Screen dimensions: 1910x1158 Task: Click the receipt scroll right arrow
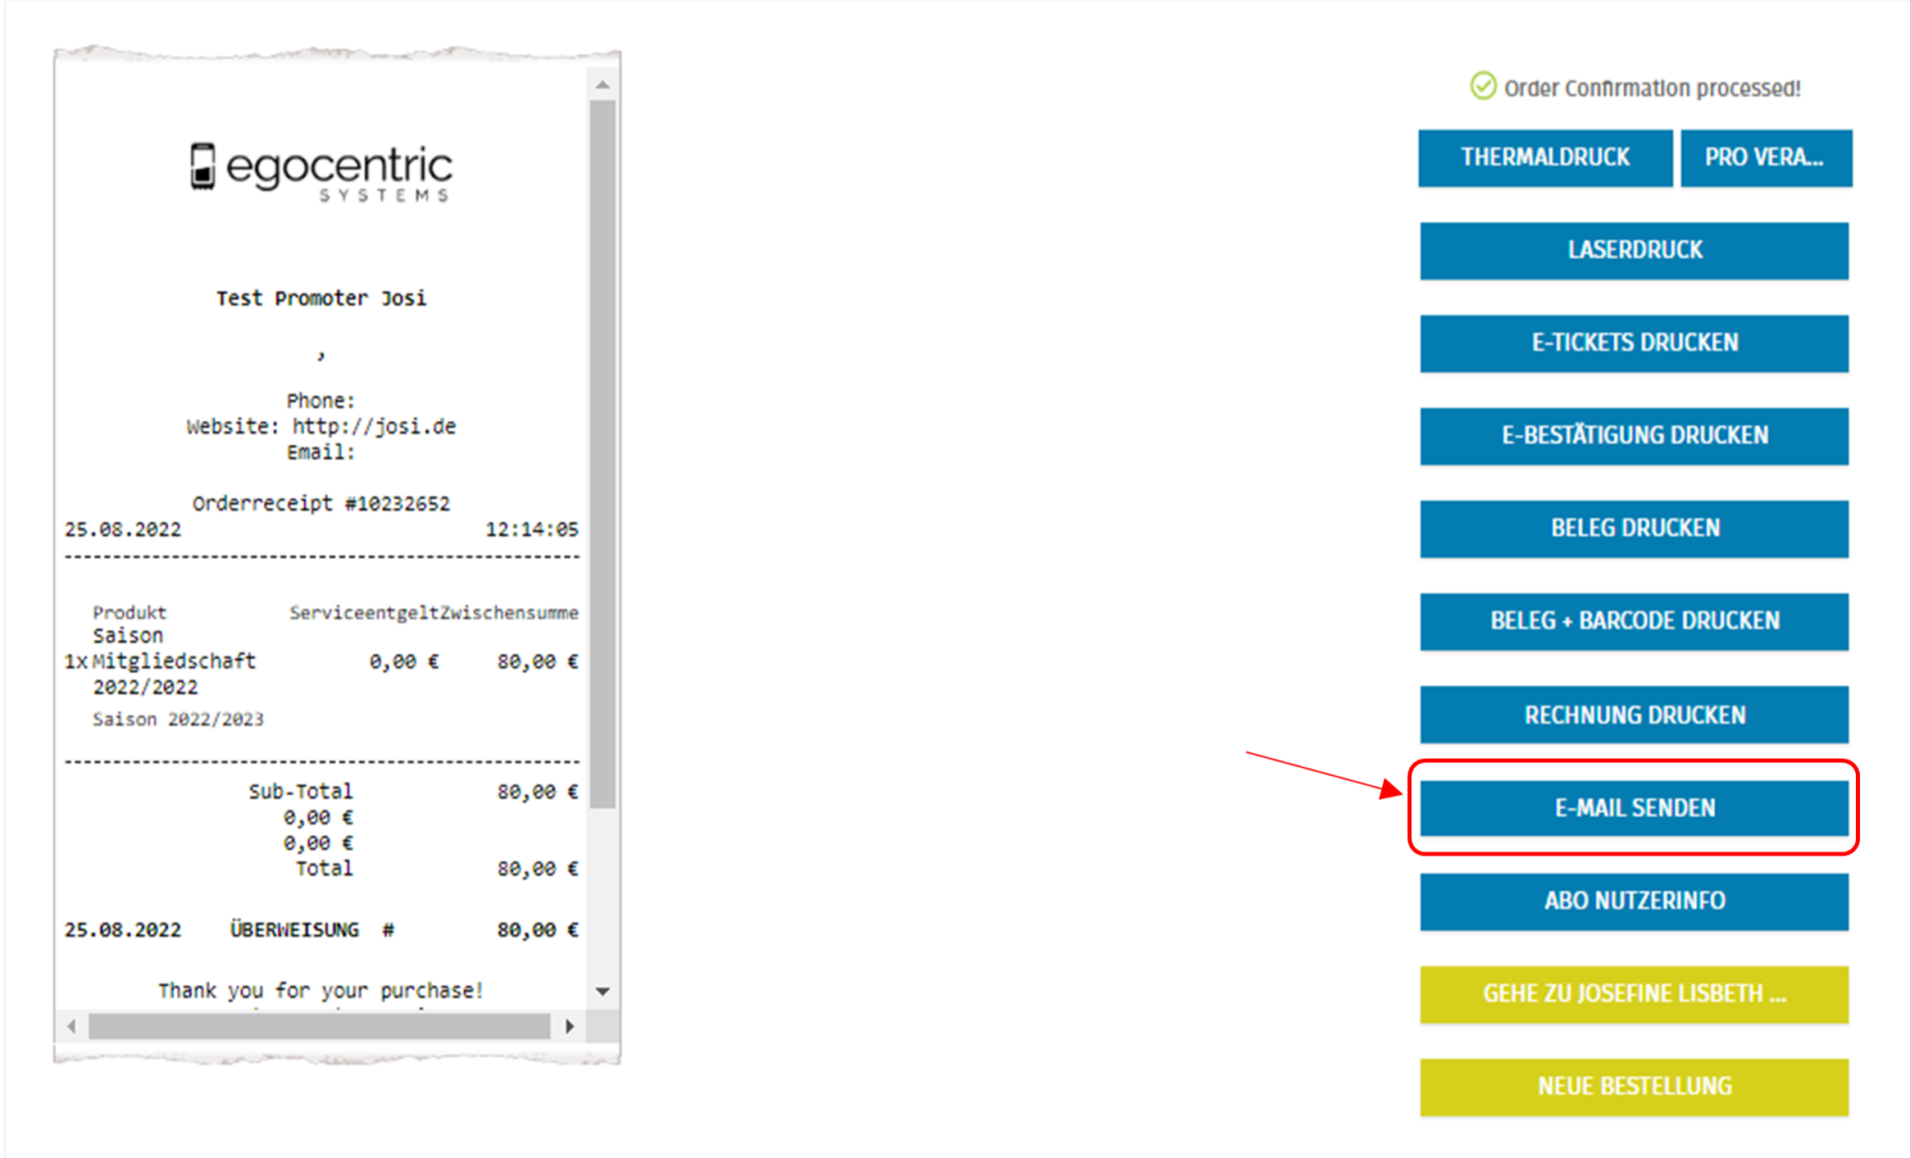tap(570, 1026)
